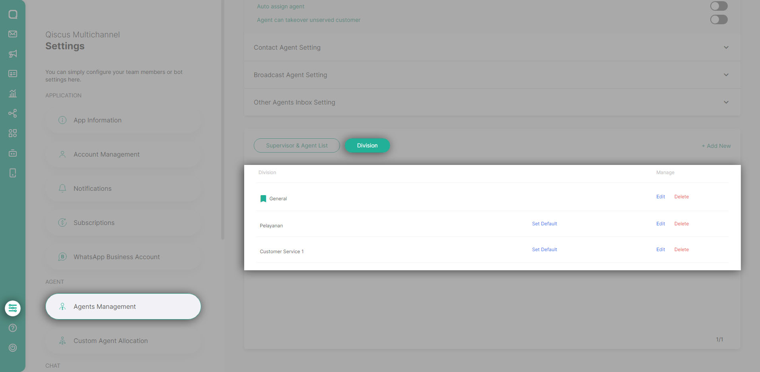Open the Help question mark icon
The image size is (760, 372).
[13, 328]
